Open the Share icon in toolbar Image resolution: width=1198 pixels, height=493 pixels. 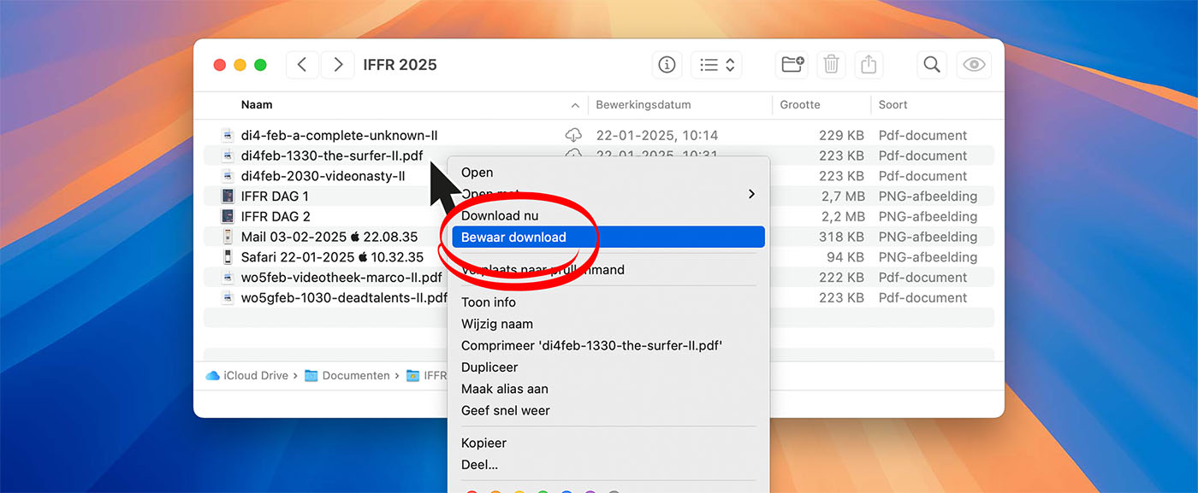point(869,65)
